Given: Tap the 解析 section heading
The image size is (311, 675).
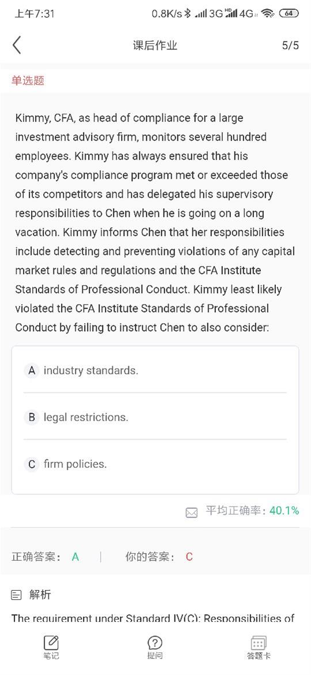Looking at the screenshot, I should pos(40,595).
